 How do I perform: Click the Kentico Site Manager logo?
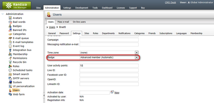click(x=17, y=6)
